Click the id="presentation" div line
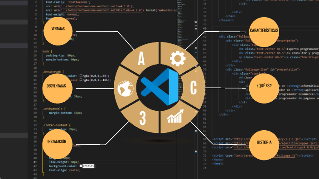Viewport: 319px width, 179px height. tap(263, 70)
